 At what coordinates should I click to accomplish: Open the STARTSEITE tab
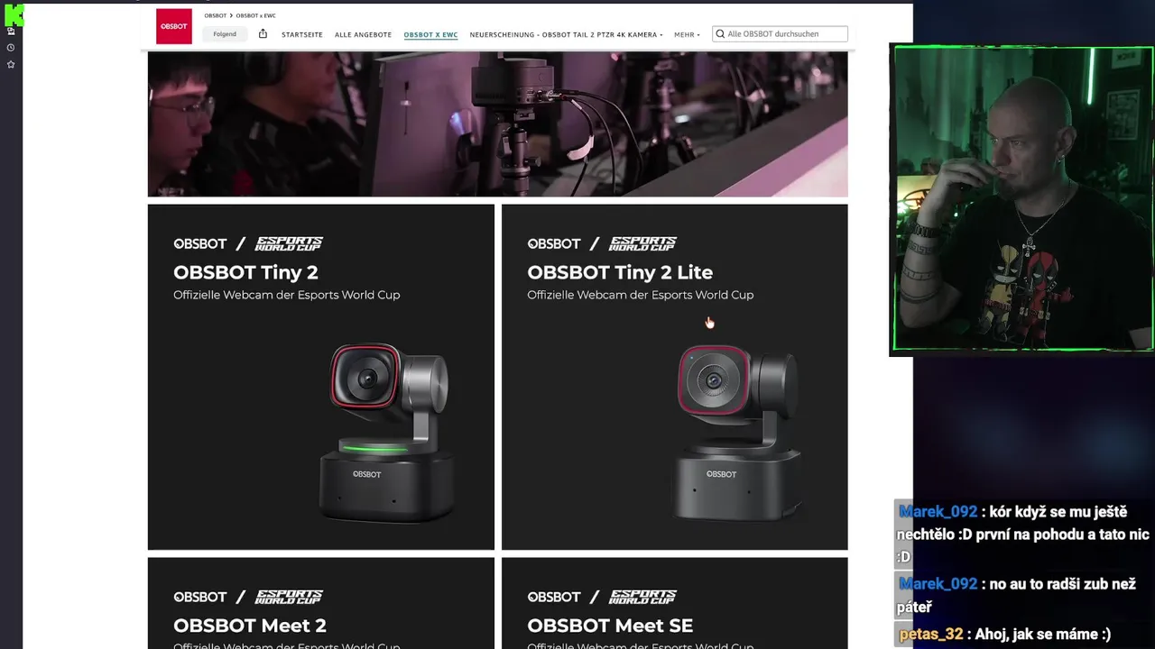[x=302, y=34]
